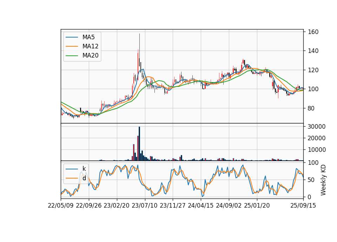Click the 30000 volume axis label

tap(317, 127)
